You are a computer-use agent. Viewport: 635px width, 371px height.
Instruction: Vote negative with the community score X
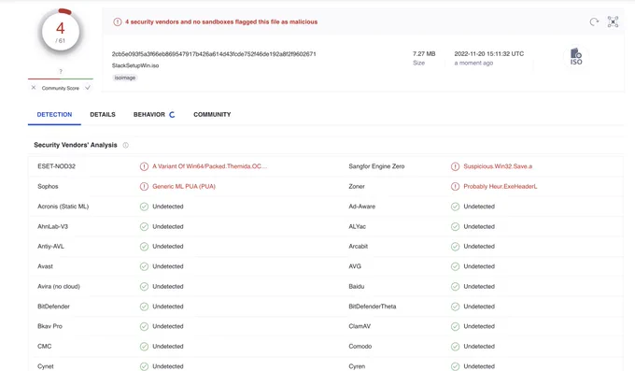tap(34, 88)
